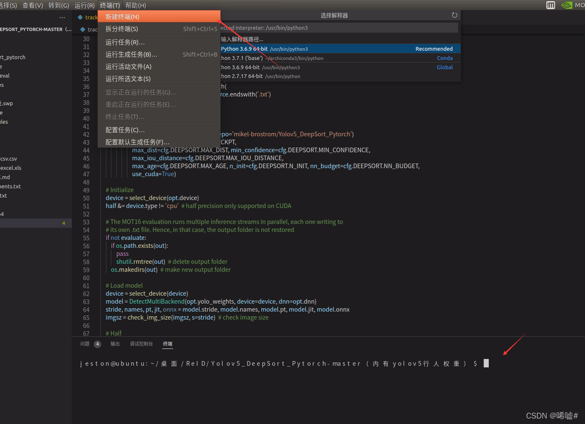
Task: Click line number 63 in gutter
Action: point(86,302)
